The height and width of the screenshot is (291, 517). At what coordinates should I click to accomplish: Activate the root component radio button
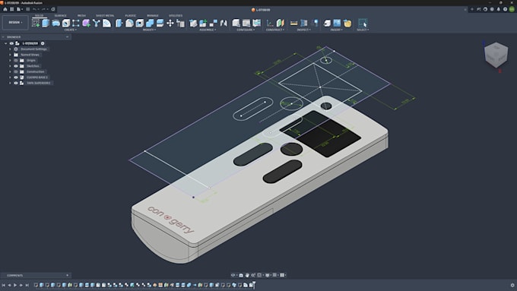43,43
